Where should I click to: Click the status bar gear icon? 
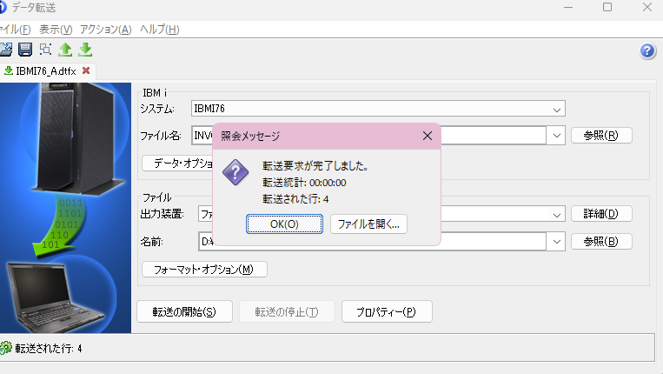tap(6, 348)
